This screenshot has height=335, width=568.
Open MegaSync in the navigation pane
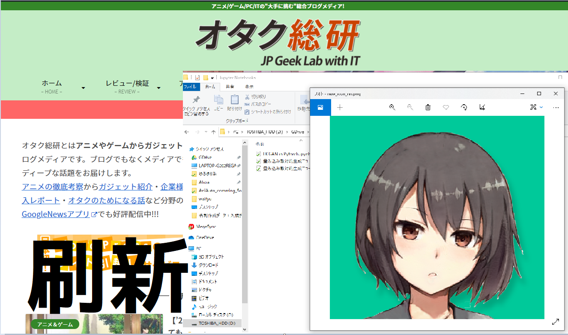(203, 226)
